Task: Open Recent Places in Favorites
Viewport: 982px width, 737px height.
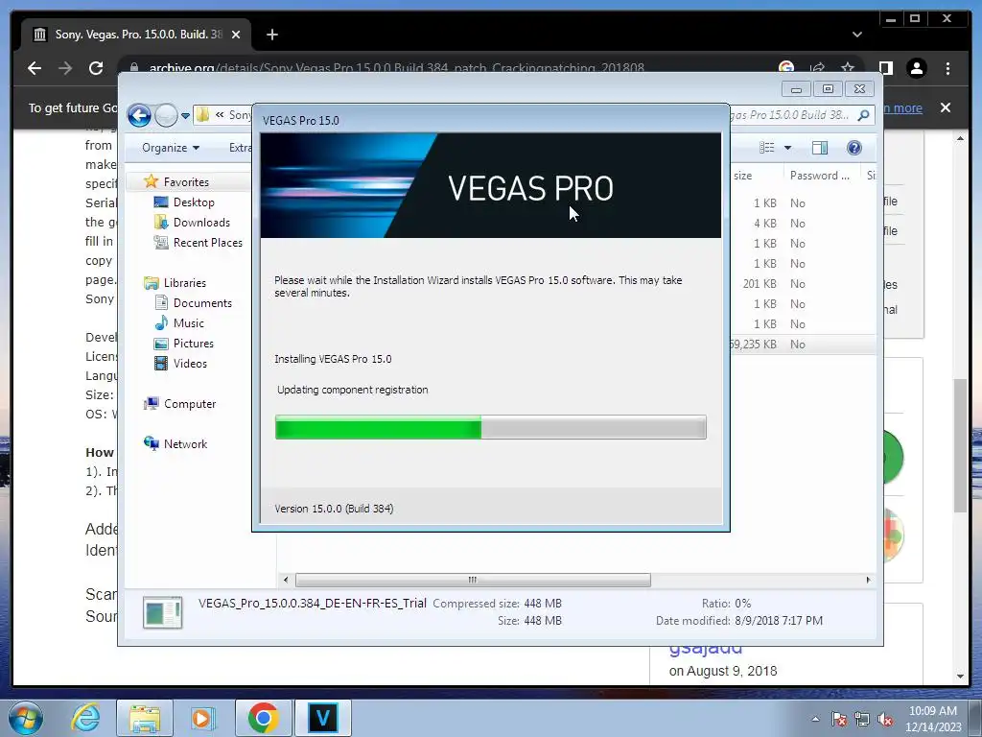Action: [207, 243]
